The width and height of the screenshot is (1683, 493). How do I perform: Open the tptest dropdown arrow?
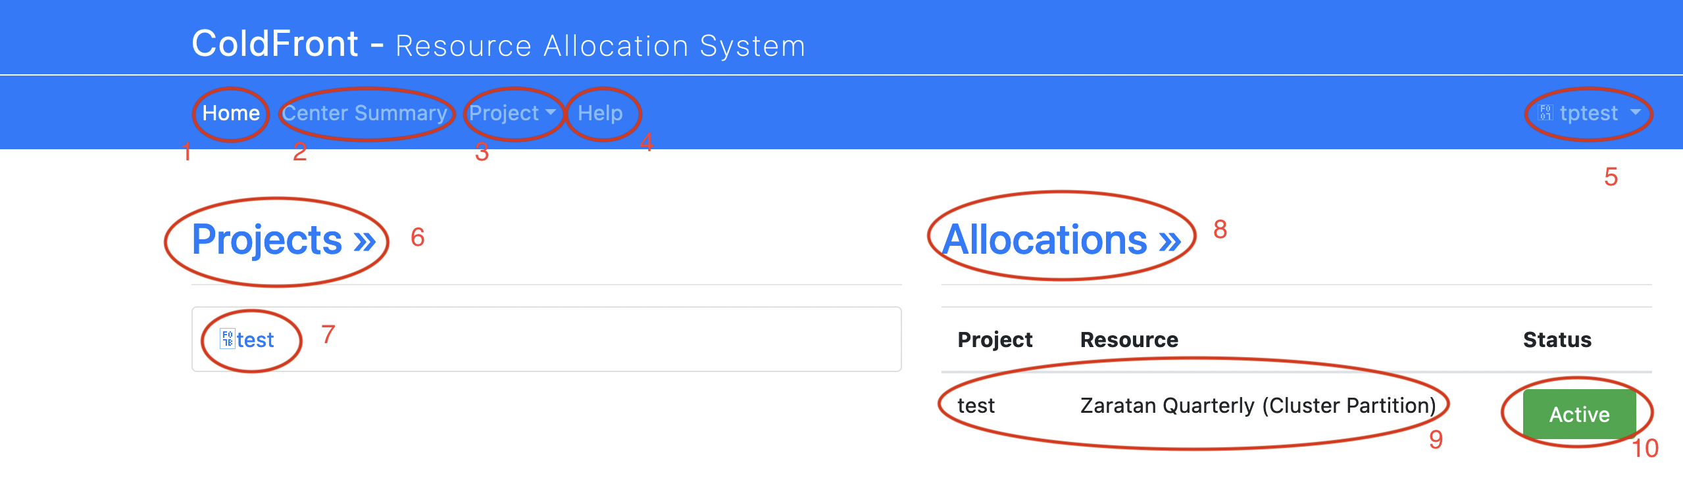1635,112
